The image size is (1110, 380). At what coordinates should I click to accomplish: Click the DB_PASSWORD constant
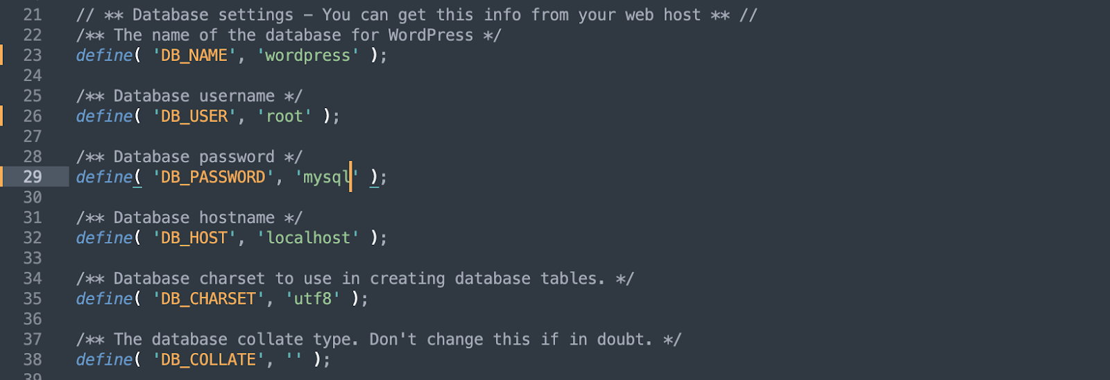pos(213,178)
